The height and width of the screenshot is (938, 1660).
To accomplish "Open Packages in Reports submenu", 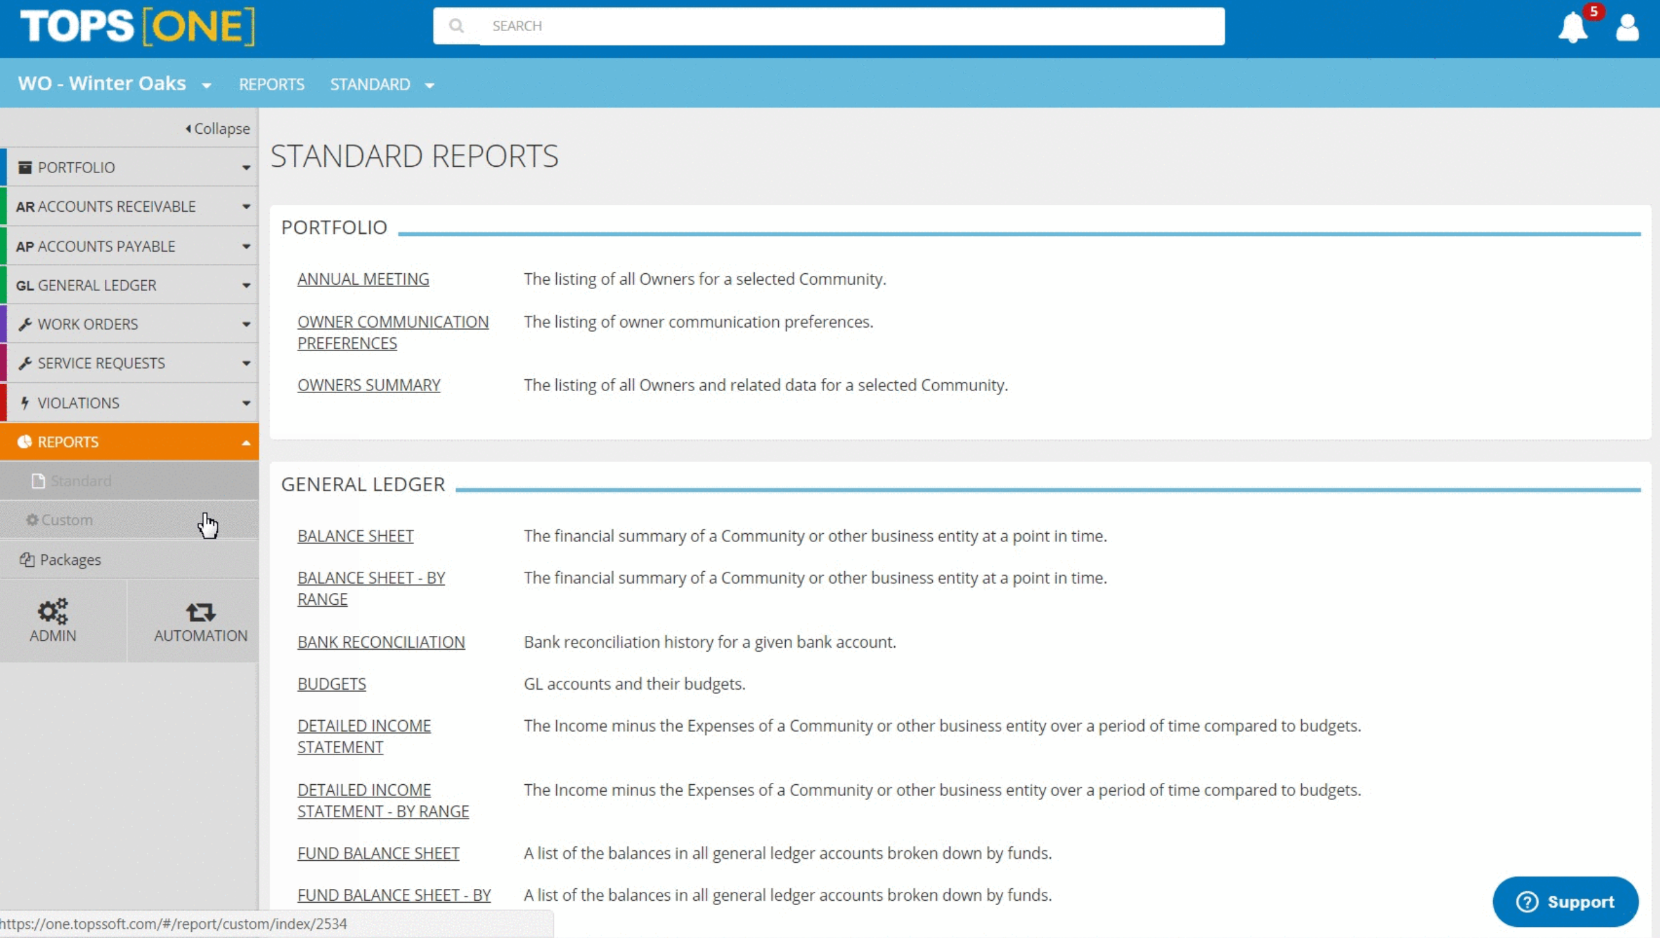I will (x=70, y=559).
